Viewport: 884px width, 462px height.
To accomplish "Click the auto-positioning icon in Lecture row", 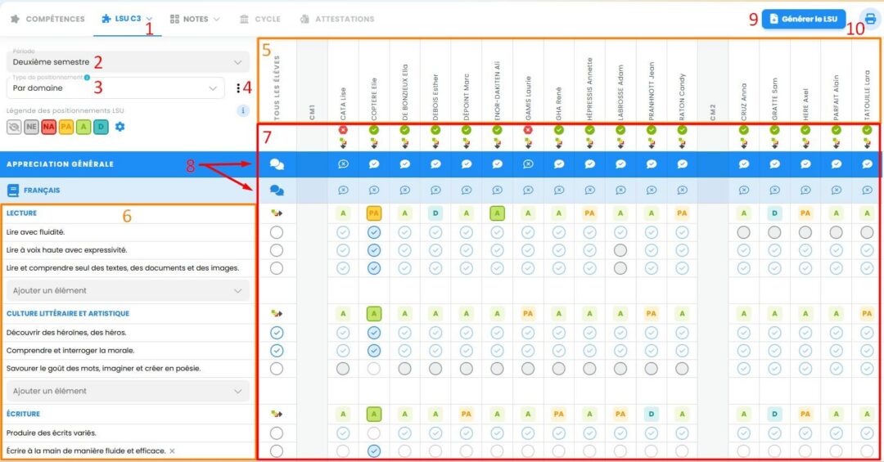I will coord(277,213).
